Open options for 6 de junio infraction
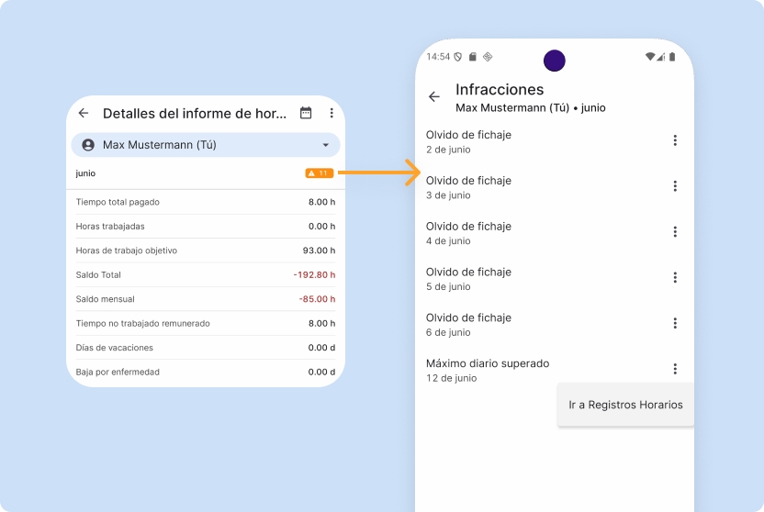Screen dimensions: 764x512 (x=675, y=323)
